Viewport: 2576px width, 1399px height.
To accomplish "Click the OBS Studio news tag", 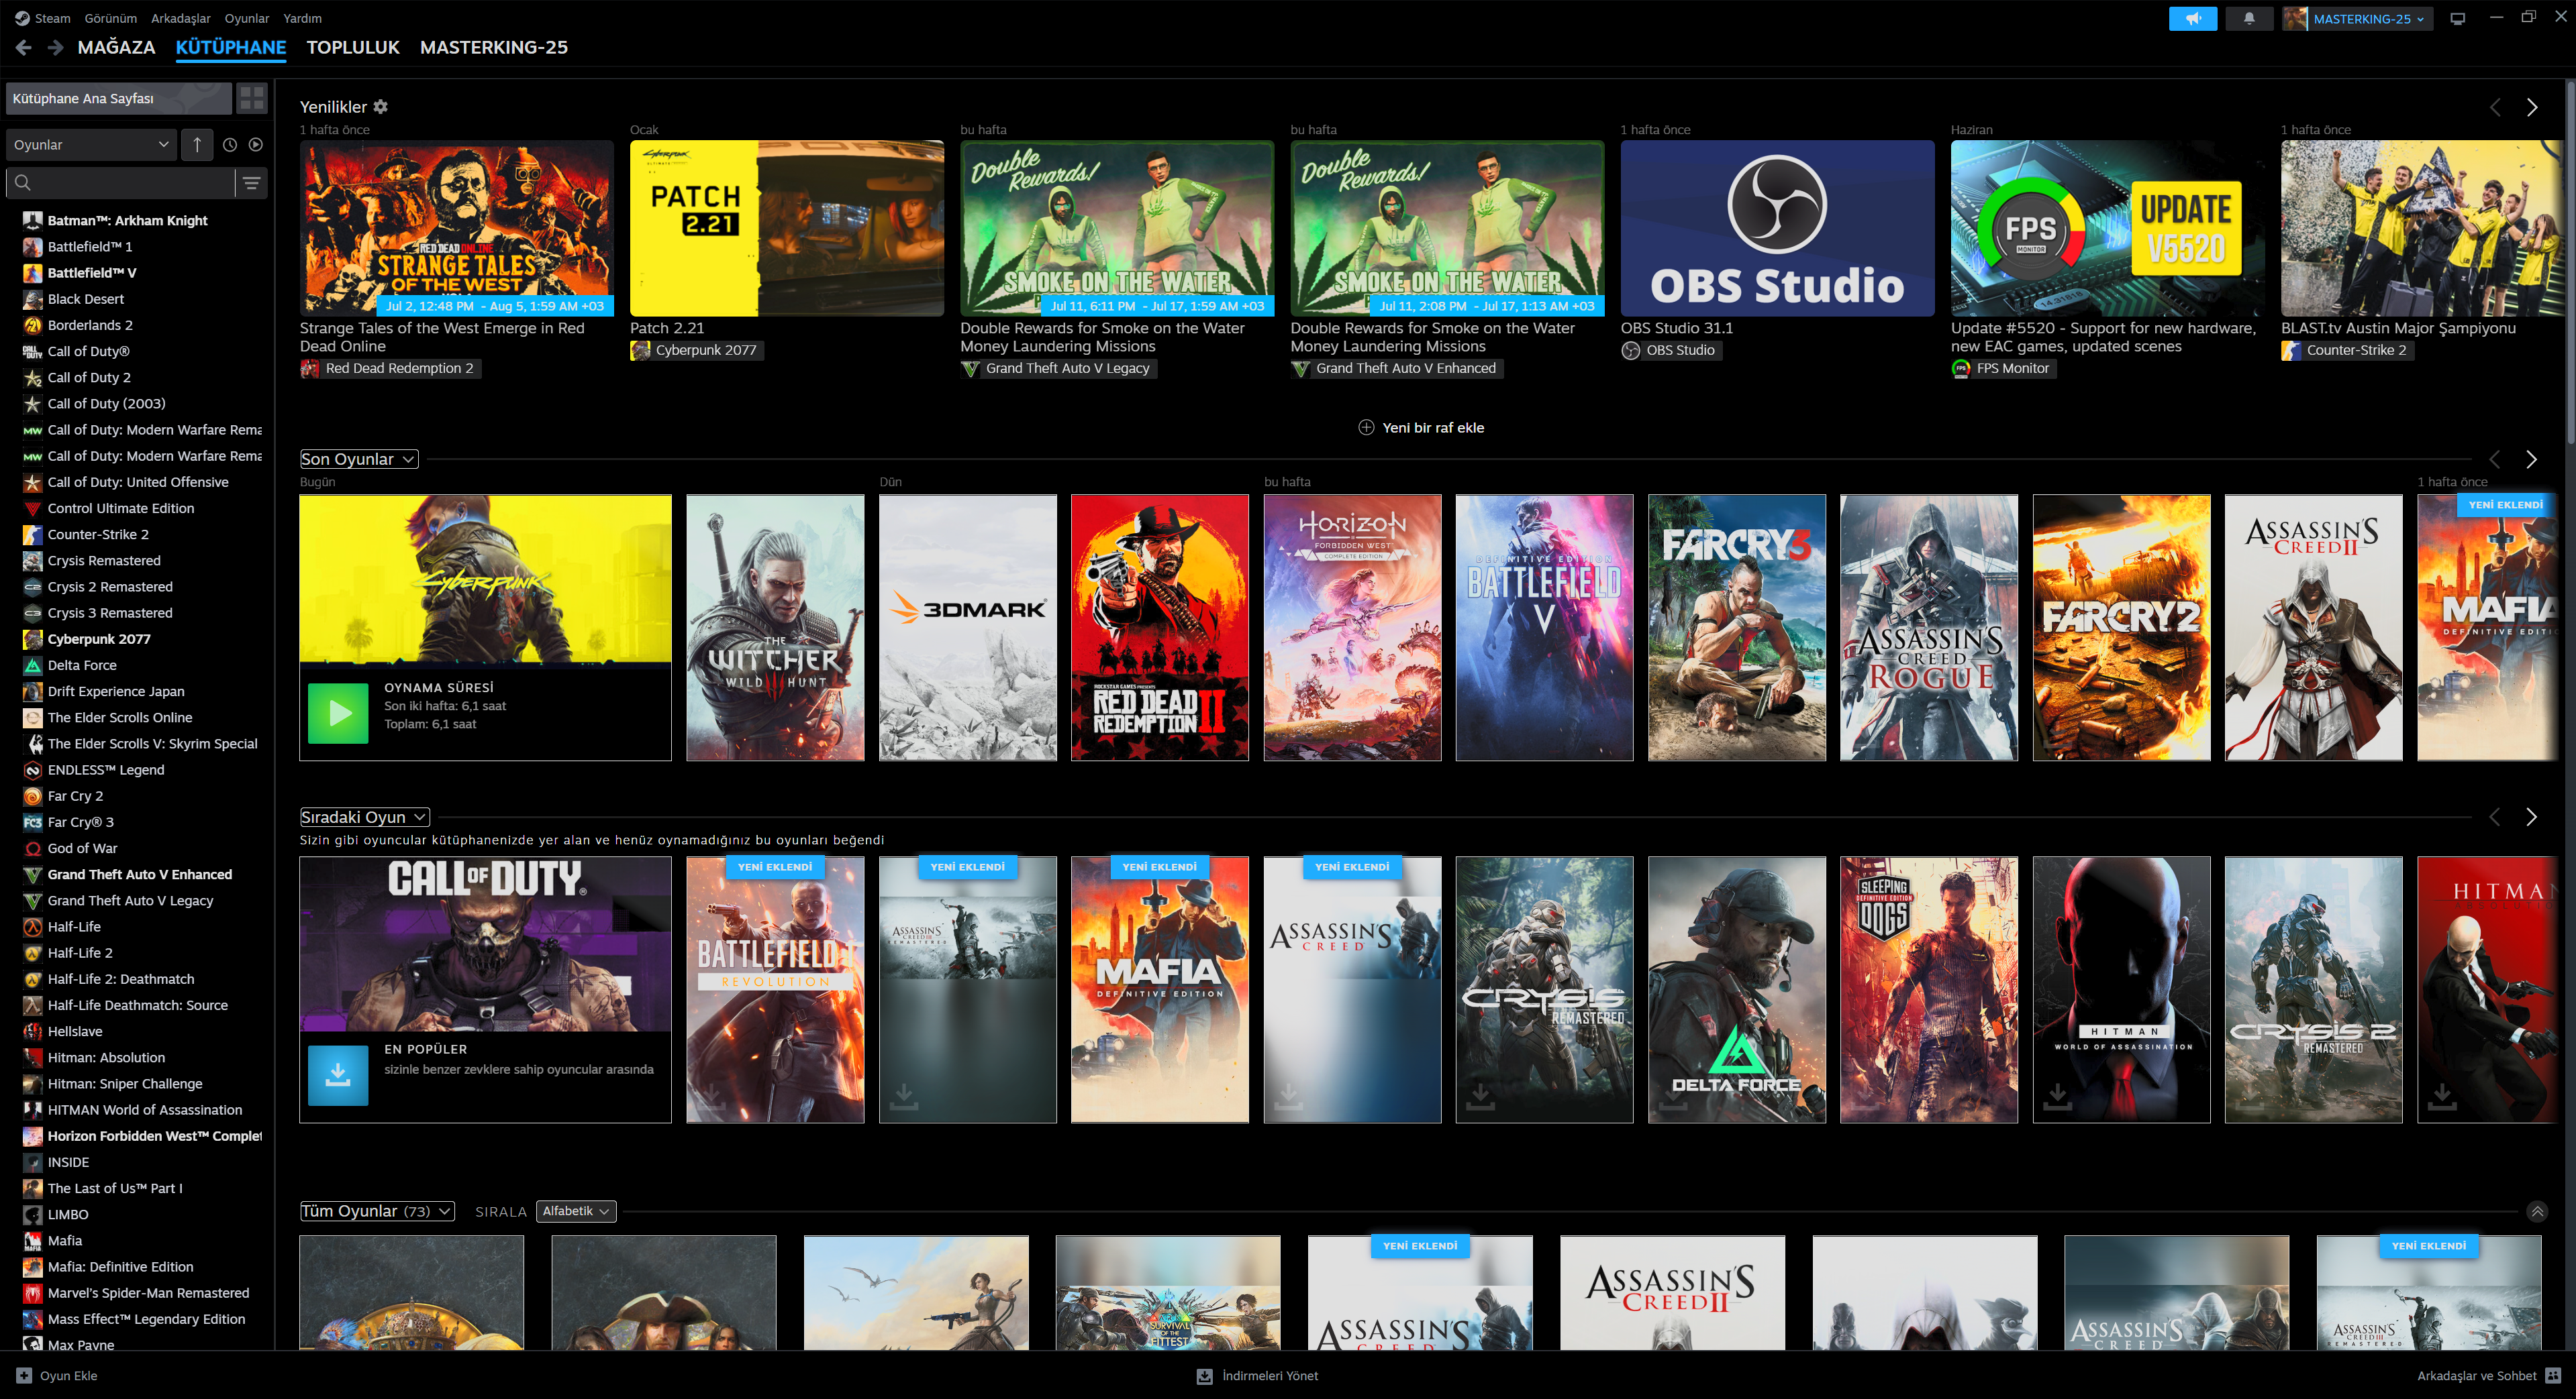I will pos(1671,350).
